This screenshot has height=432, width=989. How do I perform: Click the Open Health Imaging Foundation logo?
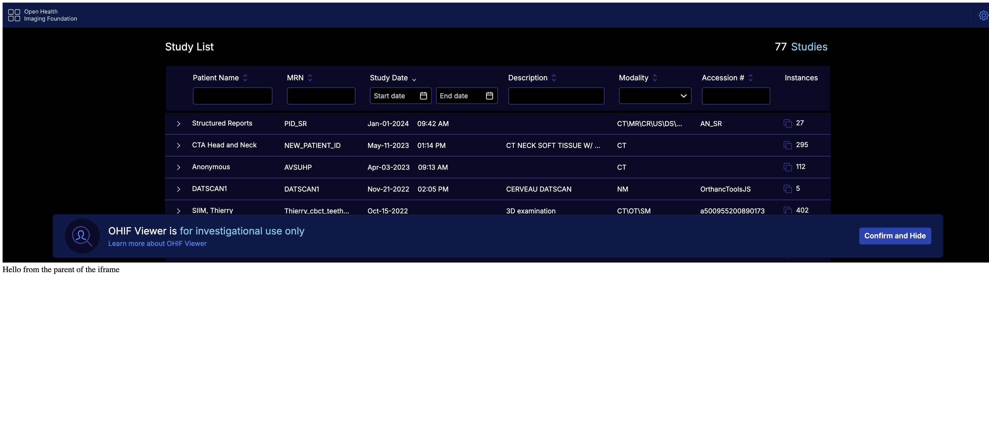pyautogui.click(x=43, y=15)
